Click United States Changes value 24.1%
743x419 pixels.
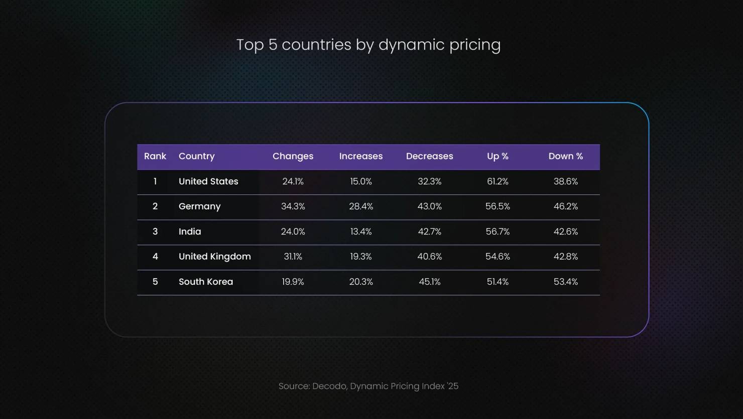point(293,182)
